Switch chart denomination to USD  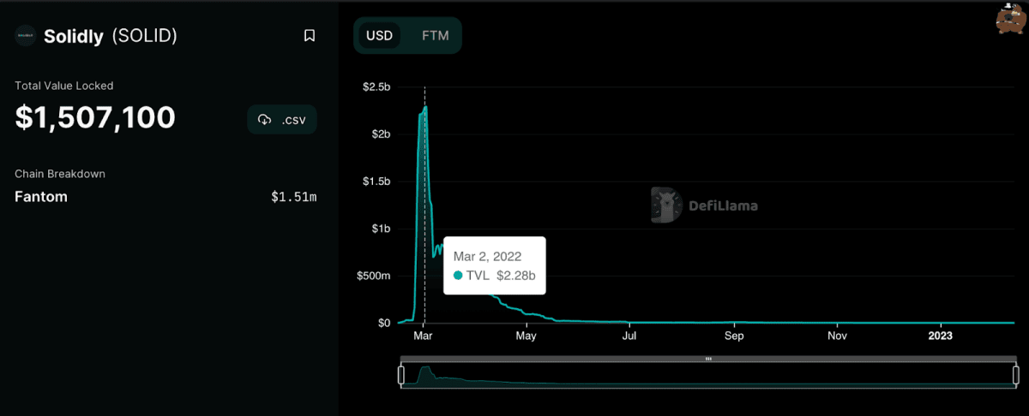(x=379, y=36)
